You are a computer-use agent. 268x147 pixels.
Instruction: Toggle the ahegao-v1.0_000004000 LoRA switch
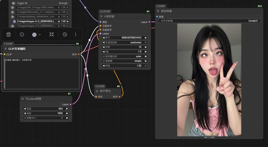[14, 21]
